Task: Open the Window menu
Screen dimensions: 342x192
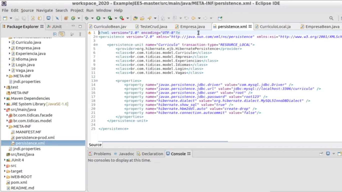Action: (104, 10)
